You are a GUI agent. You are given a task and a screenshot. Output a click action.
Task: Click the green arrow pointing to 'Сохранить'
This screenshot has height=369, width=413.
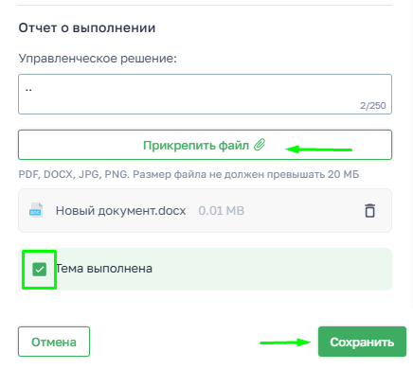pyautogui.click(x=285, y=343)
